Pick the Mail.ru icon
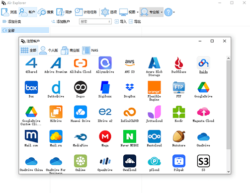This screenshot has width=250, height=193. click(x=56, y=138)
